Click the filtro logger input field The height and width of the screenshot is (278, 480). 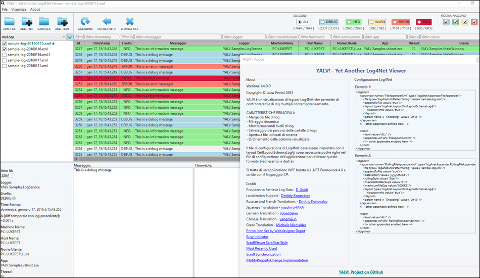click(x=244, y=37)
